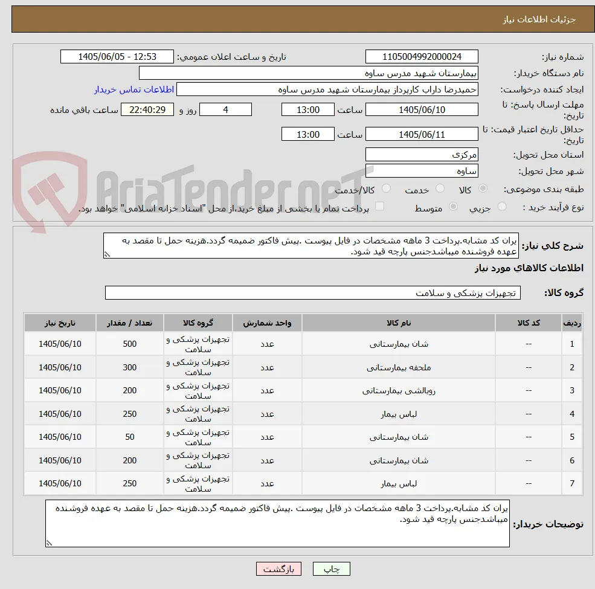The height and width of the screenshot is (589, 595).
Task: Click the شرح کلی نیاز text area
Action: click(310, 246)
